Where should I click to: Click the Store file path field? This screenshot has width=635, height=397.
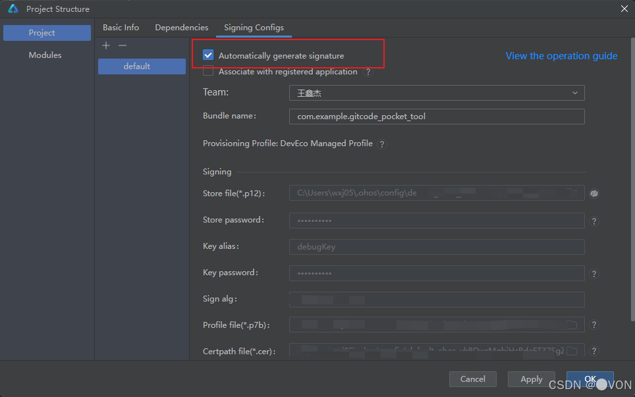(437, 193)
